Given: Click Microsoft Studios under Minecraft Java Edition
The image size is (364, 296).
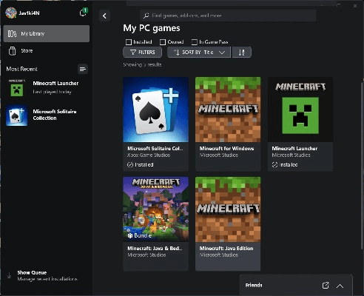Looking at the screenshot, I should coord(219,255).
